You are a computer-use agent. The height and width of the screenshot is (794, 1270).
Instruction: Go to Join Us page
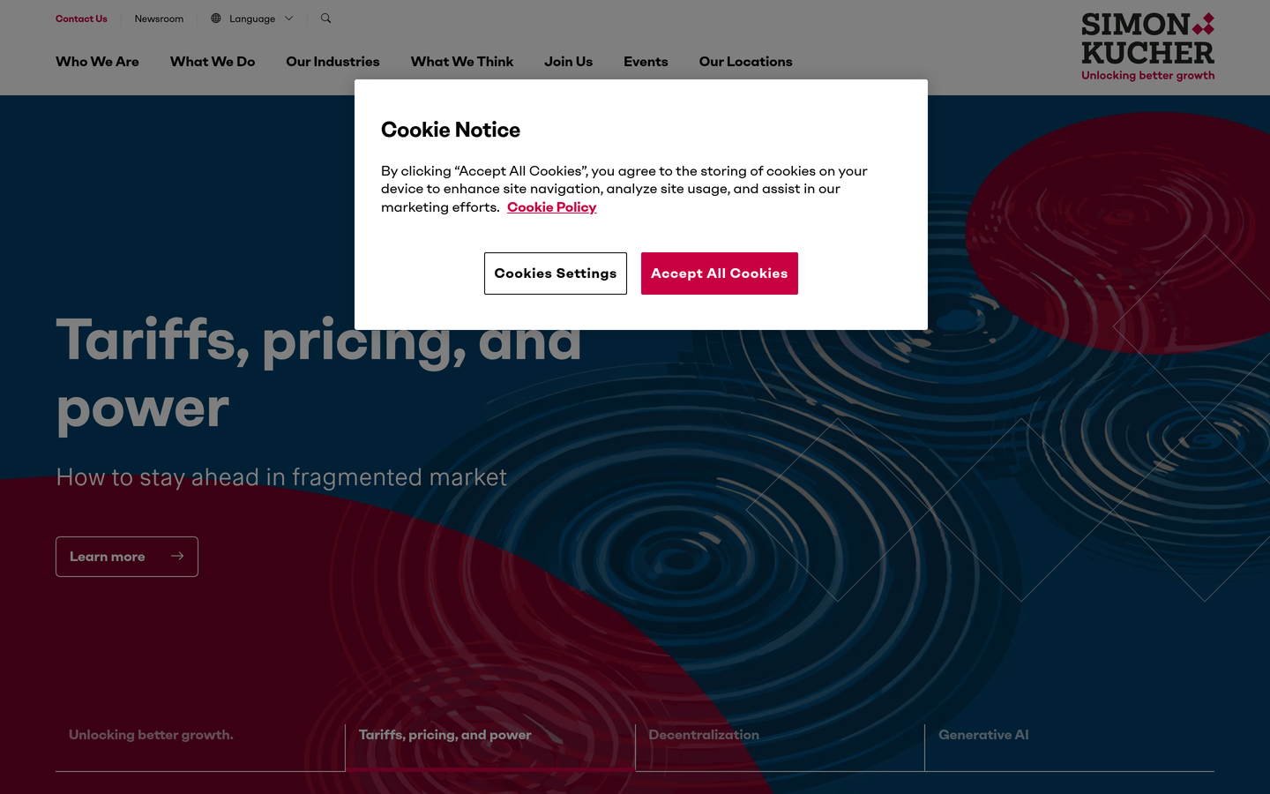[568, 62]
